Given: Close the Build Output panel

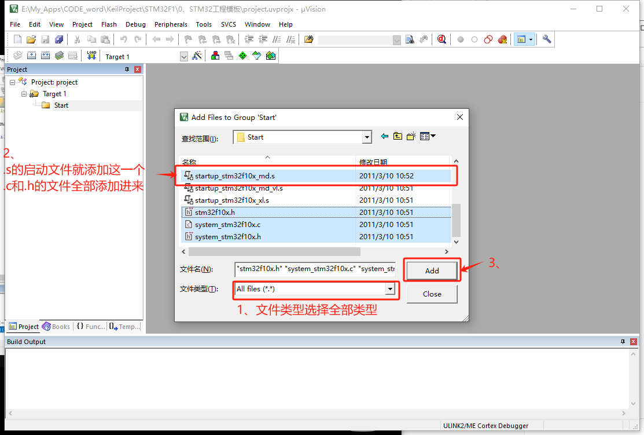Looking at the screenshot, I should (634, 342).
